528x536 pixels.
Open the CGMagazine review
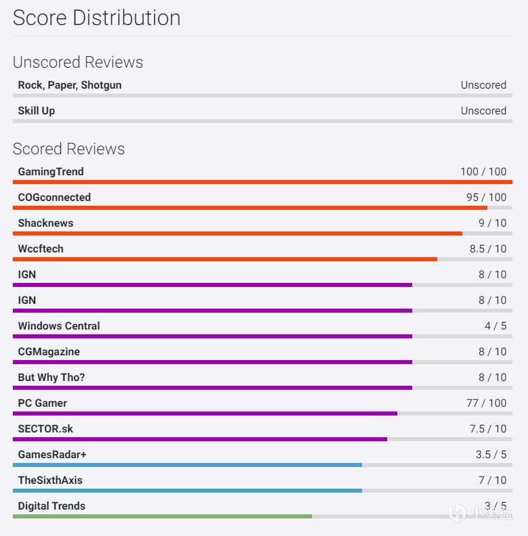[x=49, y=352]
